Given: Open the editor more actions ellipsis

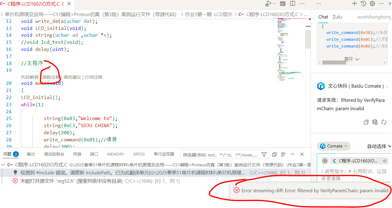Looking at the screenshot, I should [x=302, y=4].
